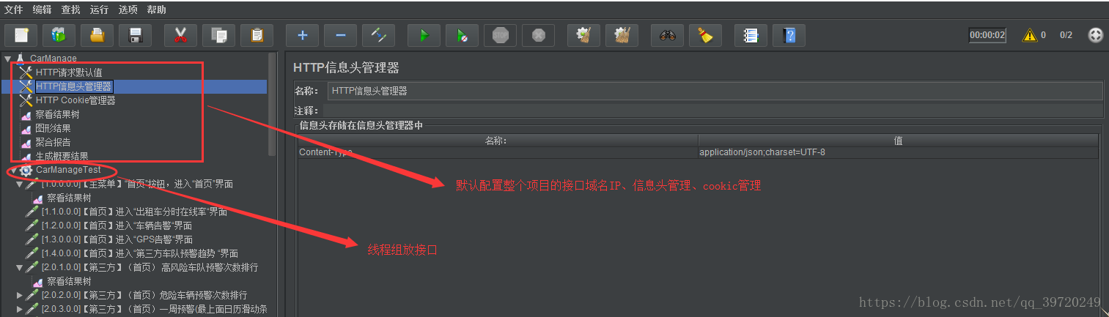Image resolution: width=1109 pixels, height=317 pixels.
Task: Open the Help icon in toolbar
Action: tap(789, 34)
